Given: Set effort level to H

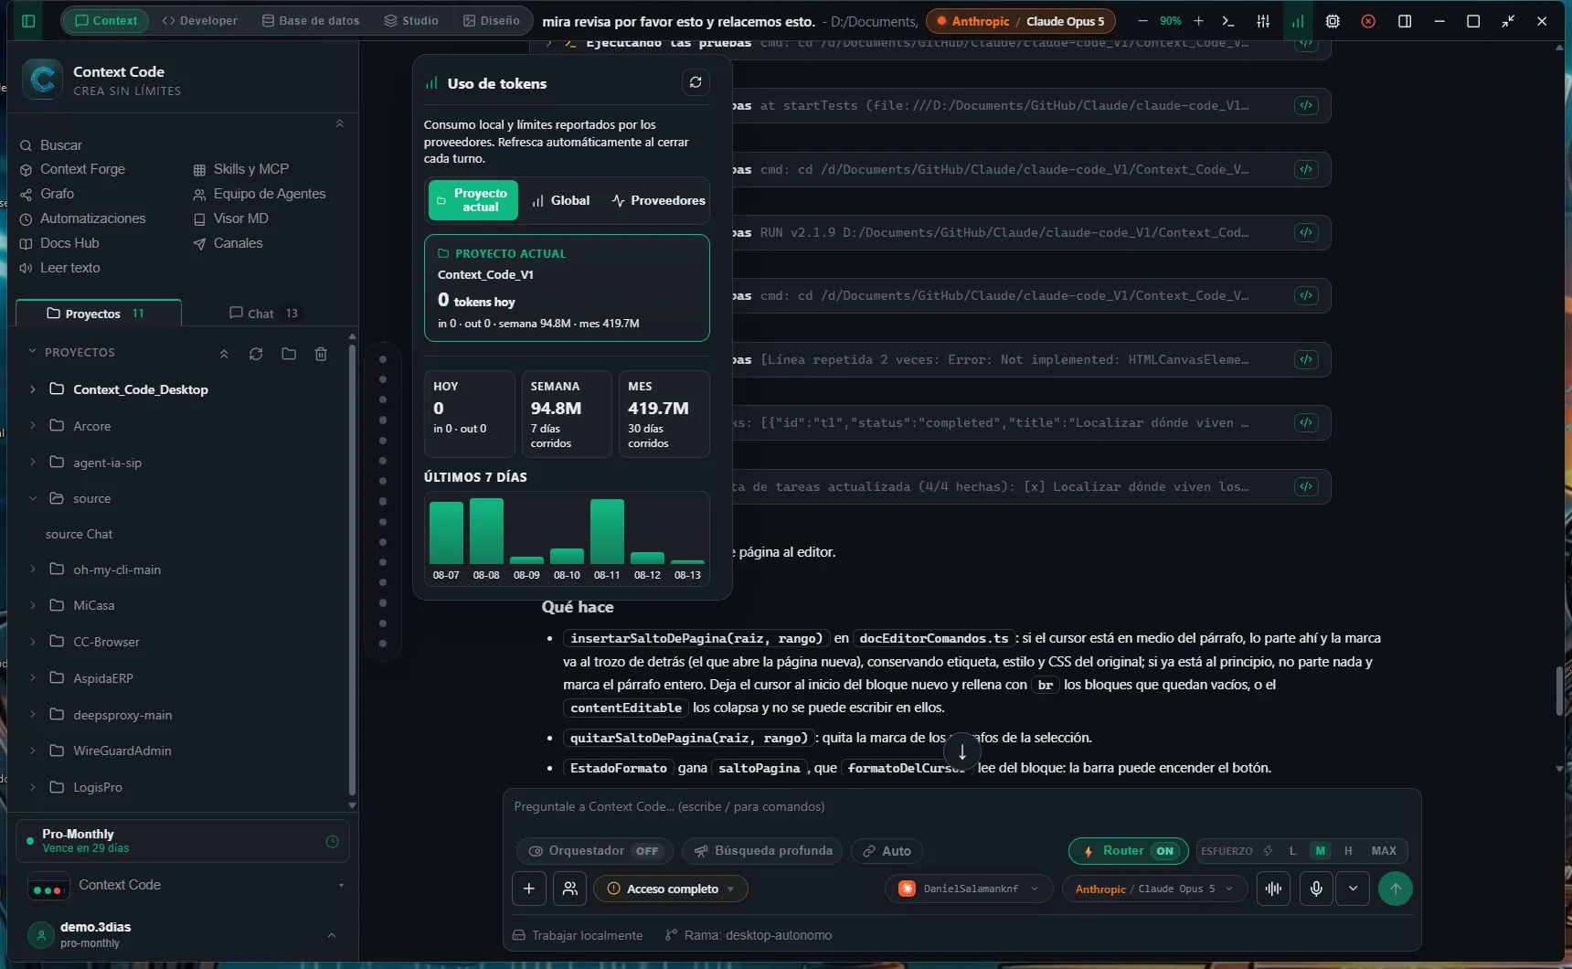Looking at the screenshot, I should (1348, 851).
